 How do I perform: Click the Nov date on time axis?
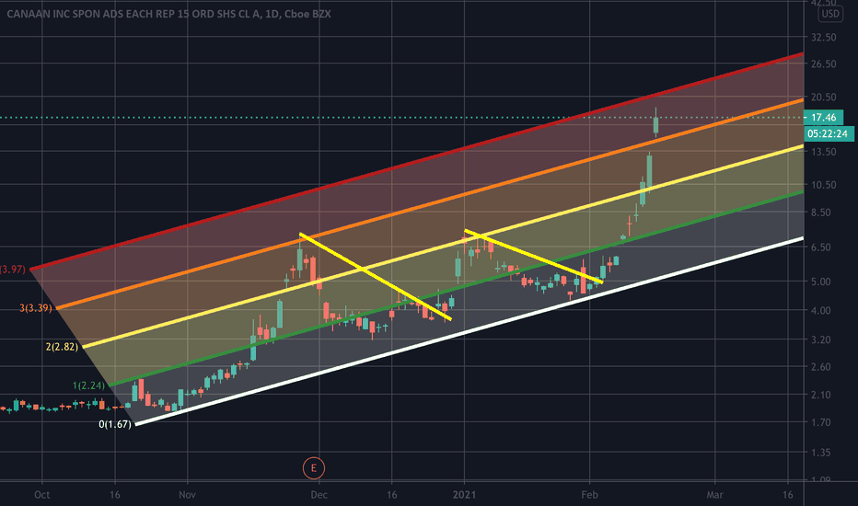click(x=187, y=495)
